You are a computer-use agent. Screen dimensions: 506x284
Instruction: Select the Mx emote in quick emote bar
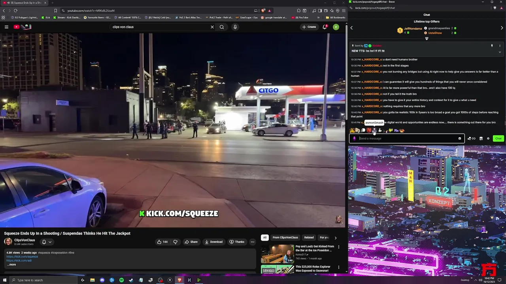point(396,130)
